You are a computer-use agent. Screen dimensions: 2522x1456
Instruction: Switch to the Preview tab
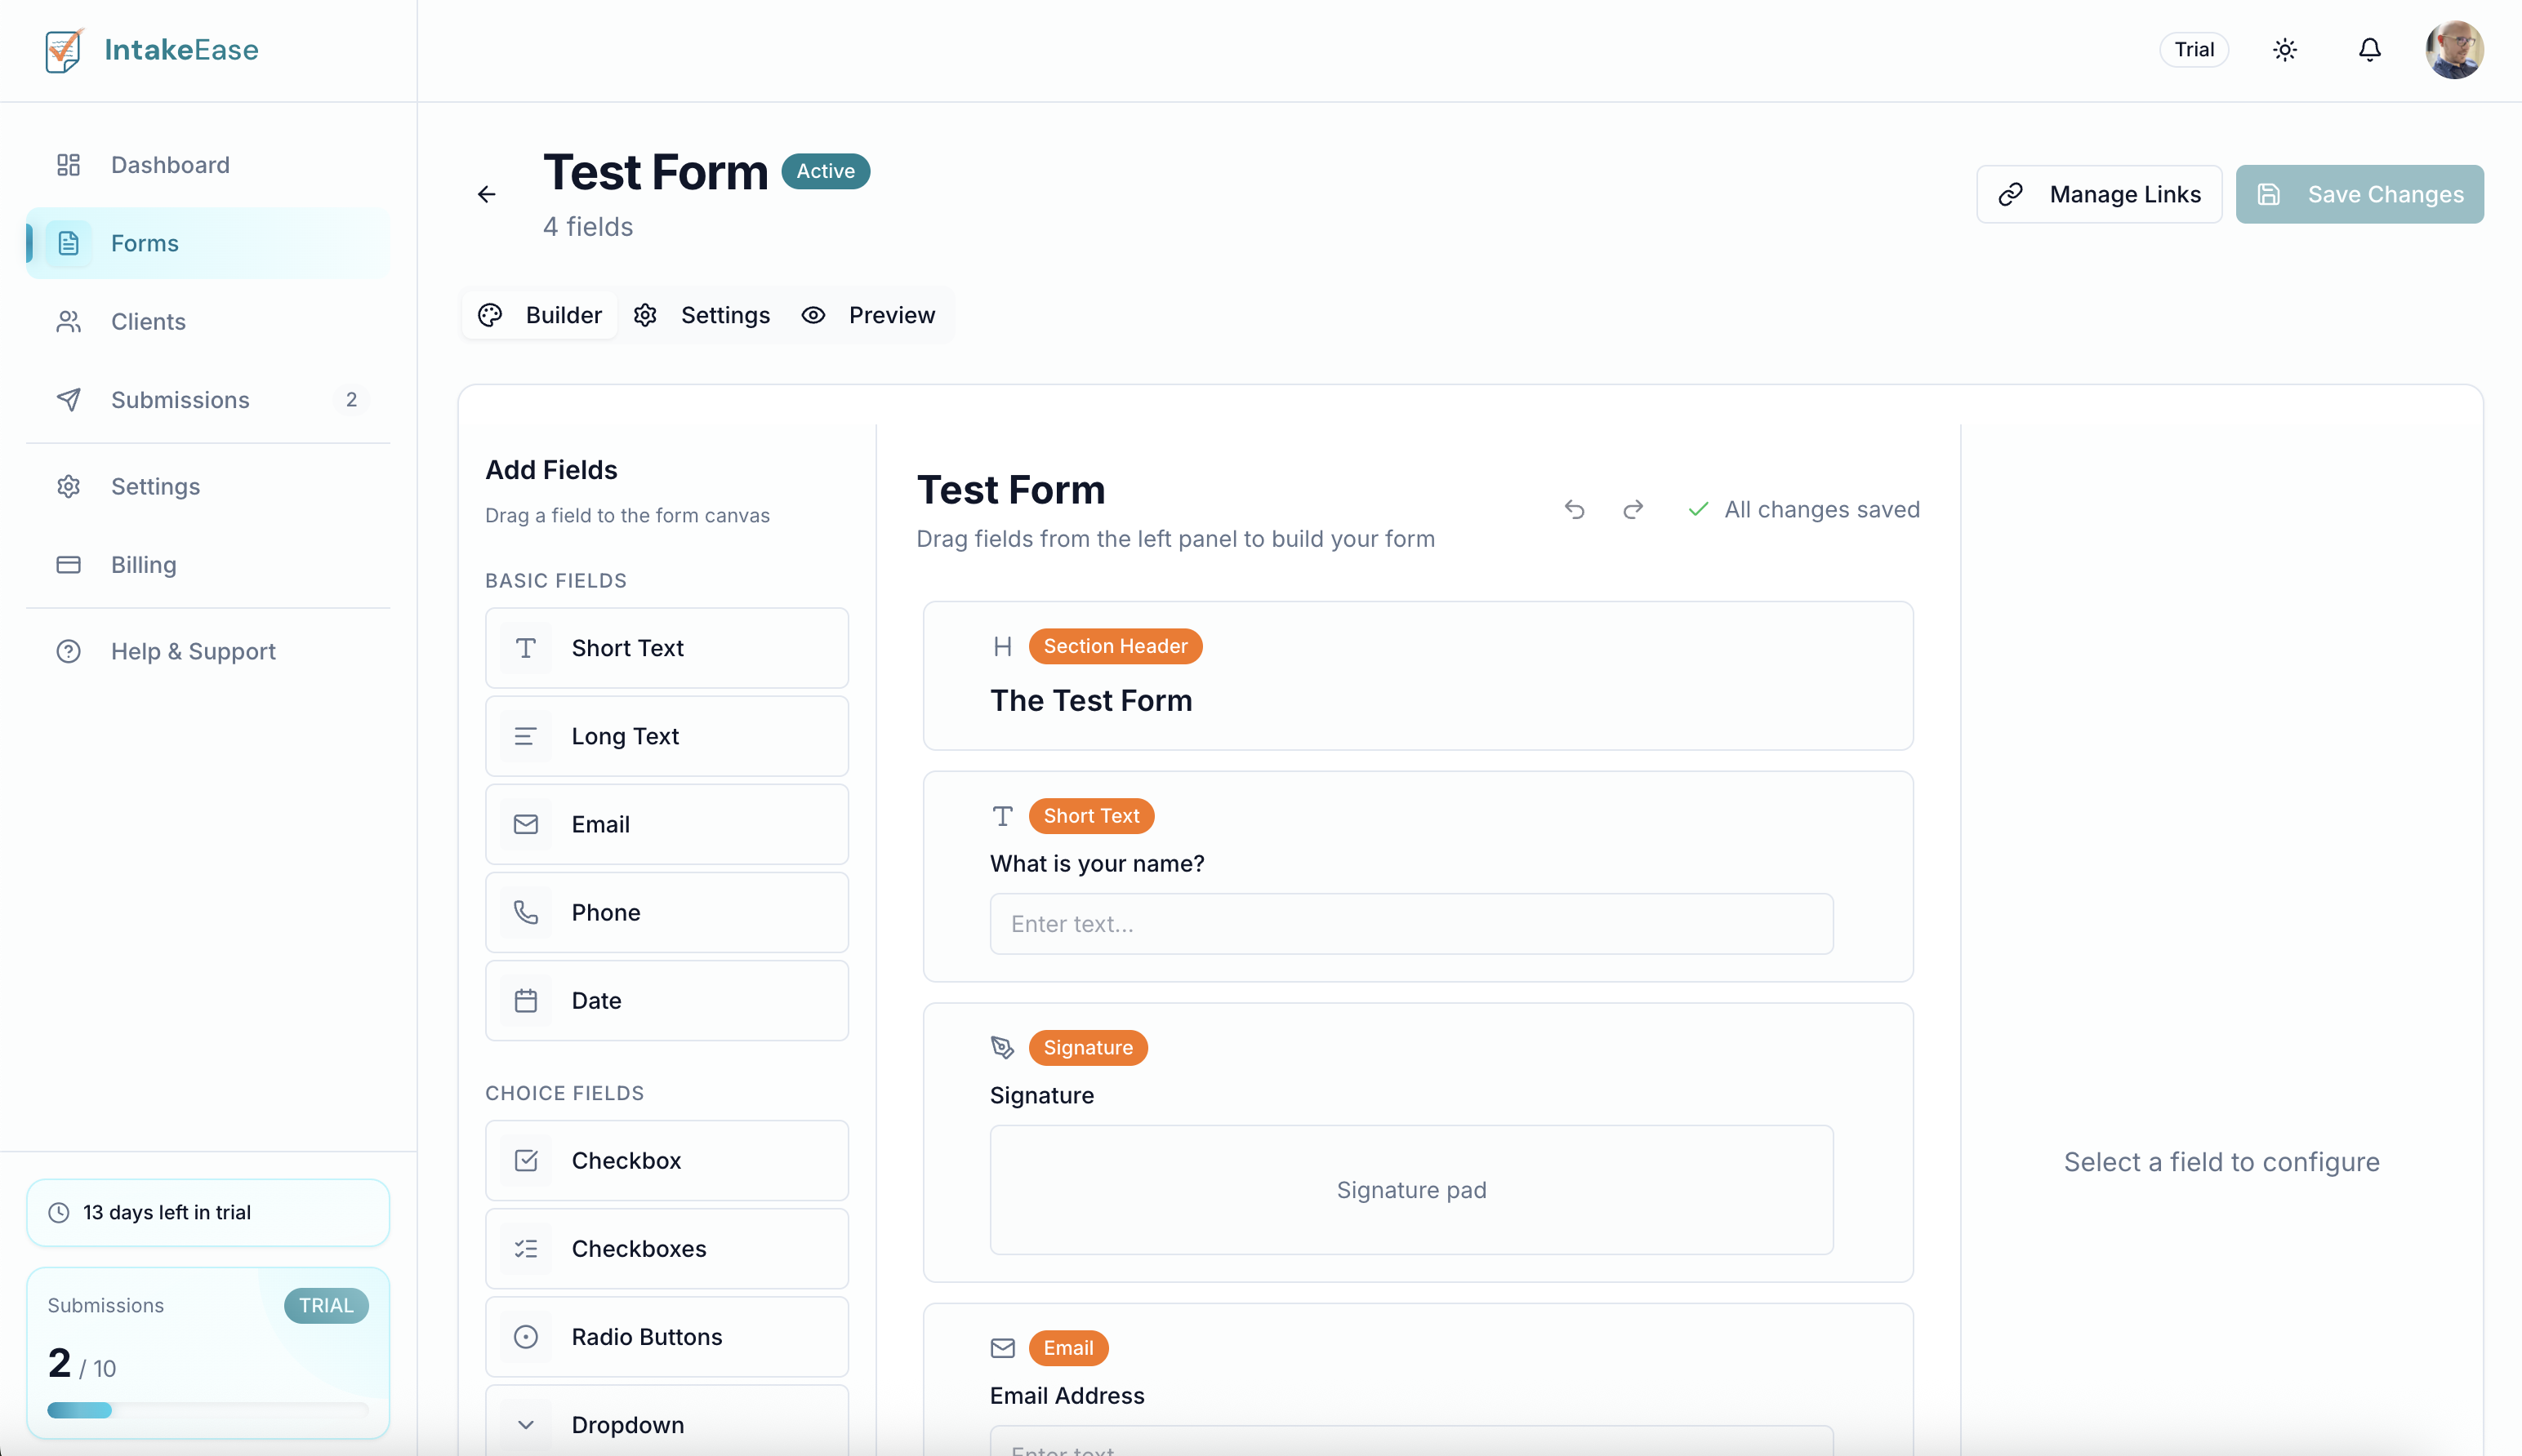click(871, 314)
